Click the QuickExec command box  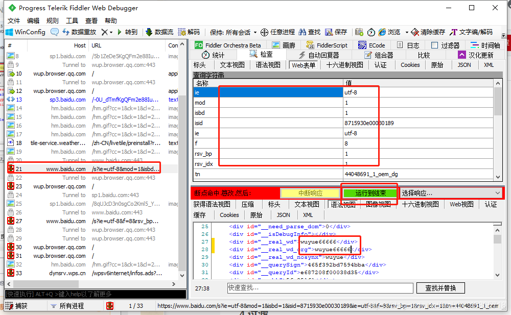tap(96, 294)
